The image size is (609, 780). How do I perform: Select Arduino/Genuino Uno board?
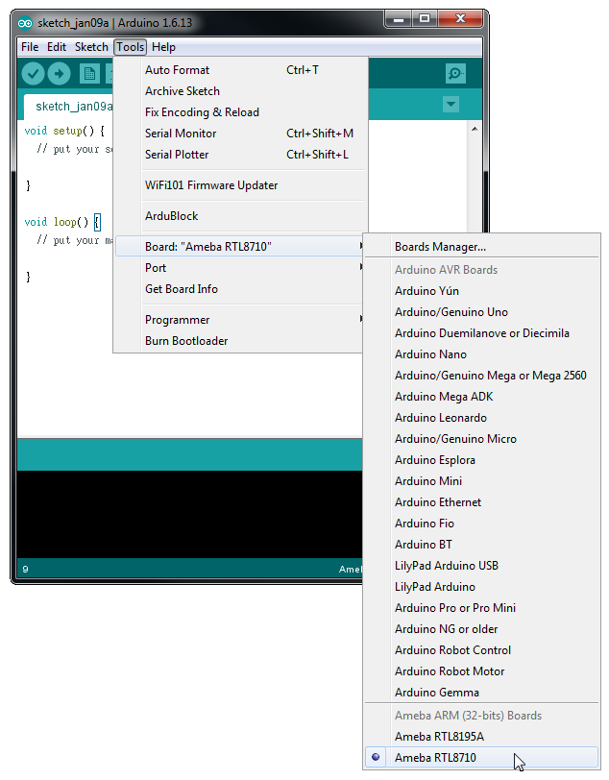click(481, 312)
